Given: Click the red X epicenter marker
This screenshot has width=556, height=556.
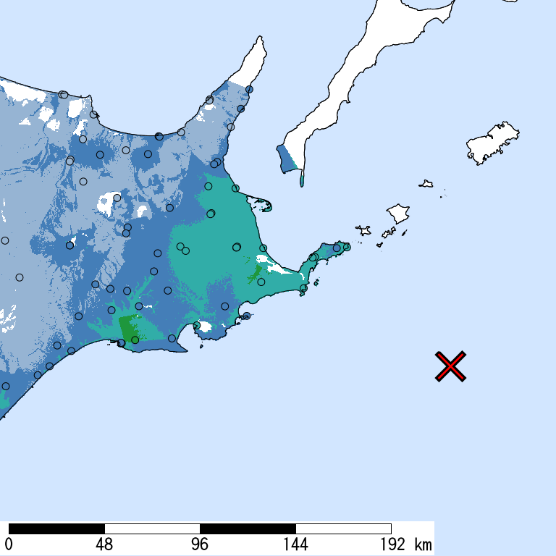Looking at the screenshot, I should (x=450, y=366).
